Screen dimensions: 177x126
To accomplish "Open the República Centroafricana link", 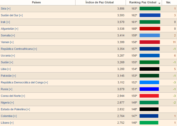I will pyautogui.click(x=17, y=49).
